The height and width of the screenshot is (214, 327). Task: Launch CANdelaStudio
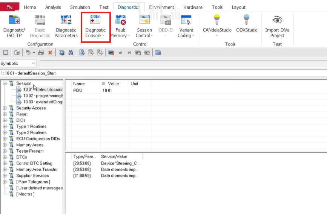pyautogui.click(x=217, y=25)
